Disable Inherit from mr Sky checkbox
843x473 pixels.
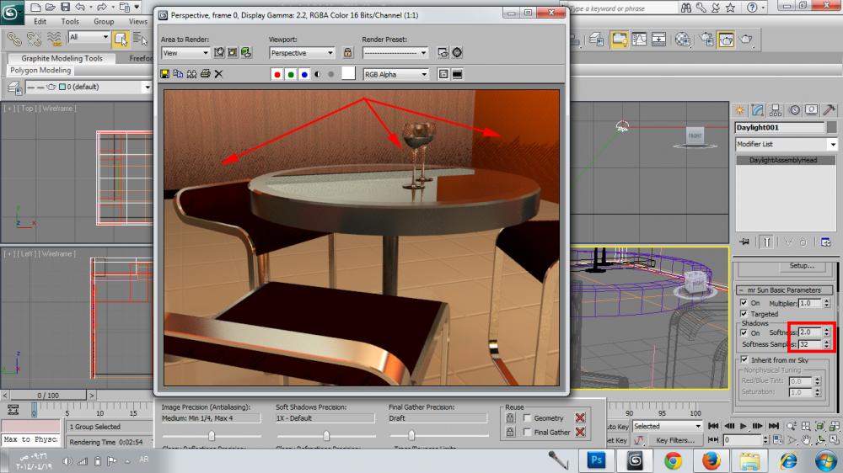pyautogui.click(x=744, y=359)
